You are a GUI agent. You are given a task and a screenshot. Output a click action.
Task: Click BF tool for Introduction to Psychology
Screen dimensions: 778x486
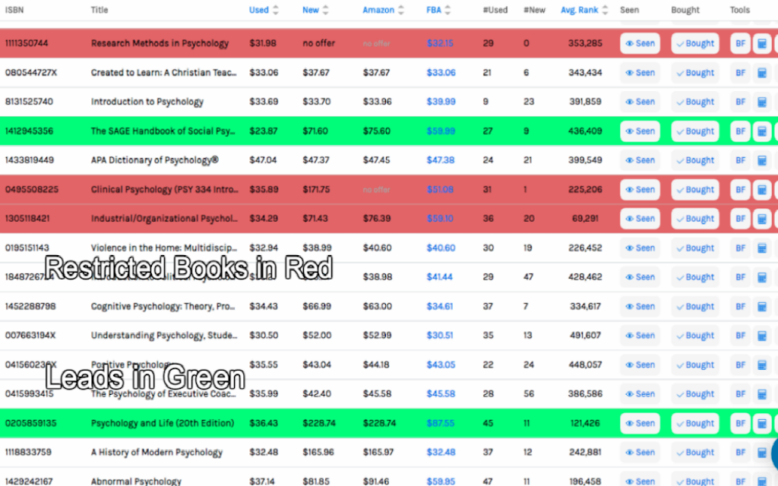(x=740, y=103)
